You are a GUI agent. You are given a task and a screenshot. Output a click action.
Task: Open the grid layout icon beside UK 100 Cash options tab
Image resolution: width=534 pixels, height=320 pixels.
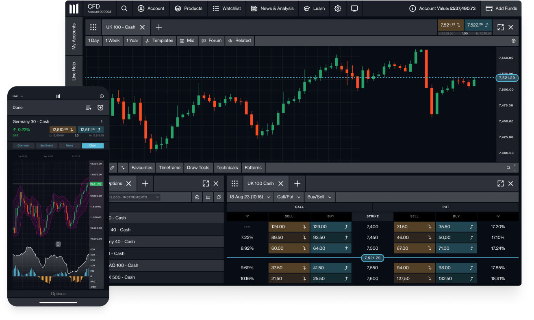click(x=234, y=184)
